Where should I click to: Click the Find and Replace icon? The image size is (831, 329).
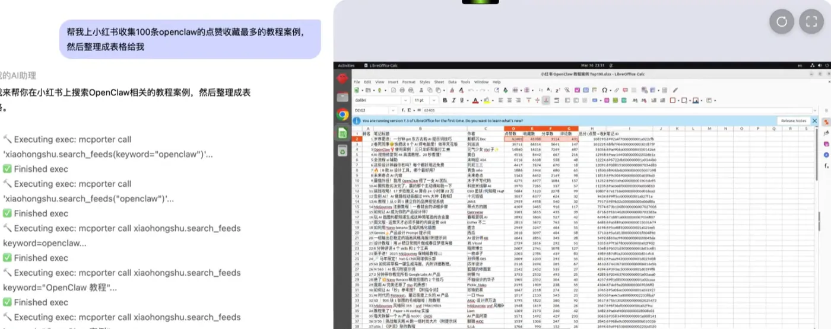pos(496,90)
